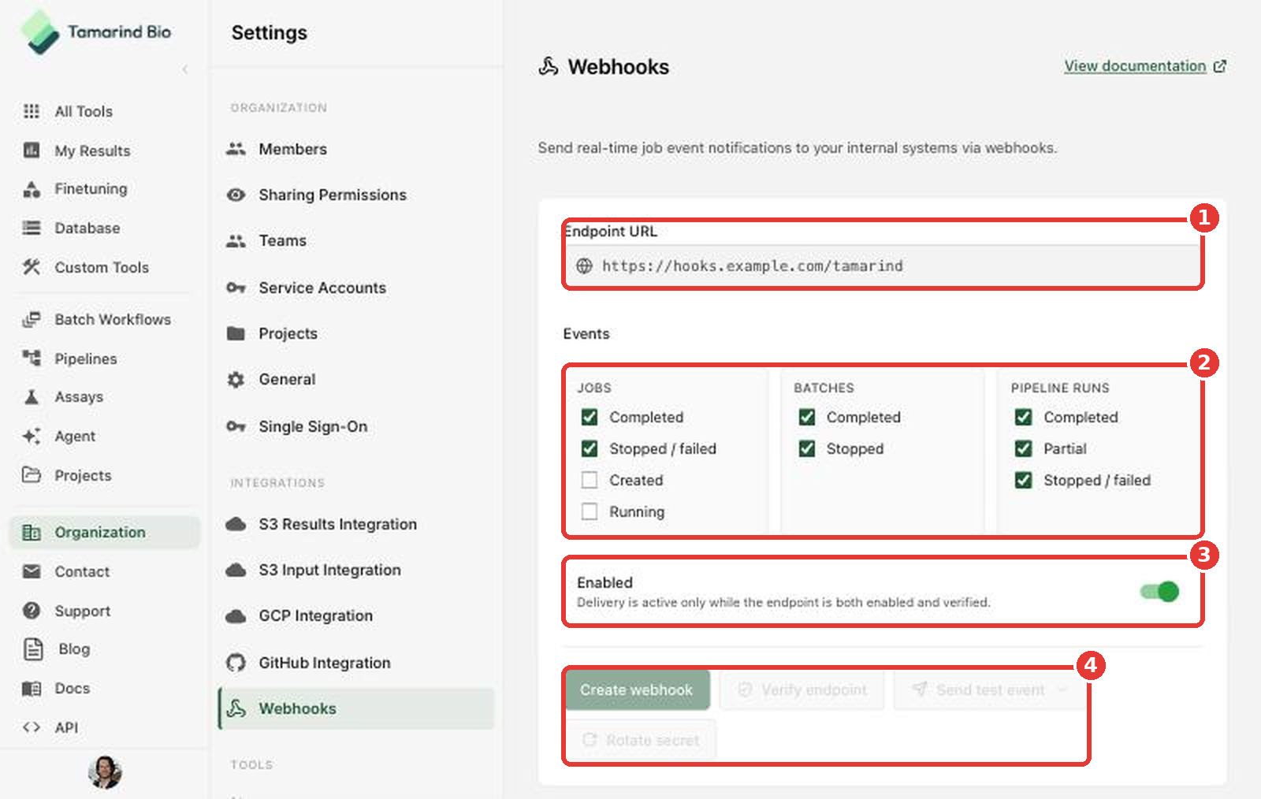This screenshot has width=1261, height=799.
Task: Click the Docs book icon
Action: pos(32,689)
